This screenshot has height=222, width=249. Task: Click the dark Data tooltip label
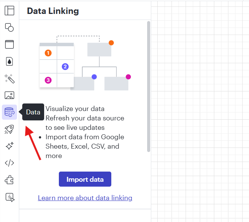click(x=33, y=112)
